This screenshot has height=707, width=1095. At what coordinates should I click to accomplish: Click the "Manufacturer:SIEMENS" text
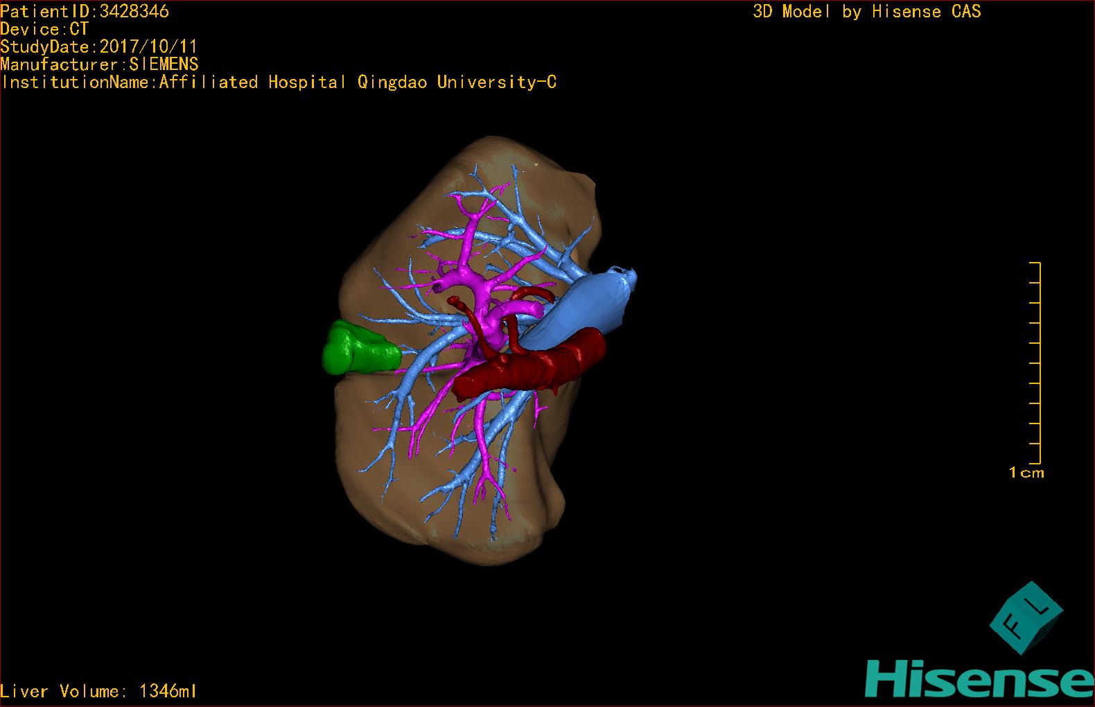pyautogui.click(x=99, y=64)
